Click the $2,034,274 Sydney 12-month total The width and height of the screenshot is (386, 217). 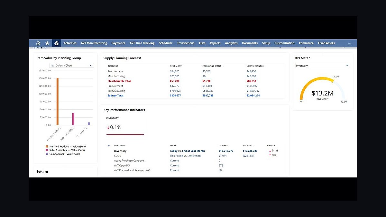coord(253,95)
